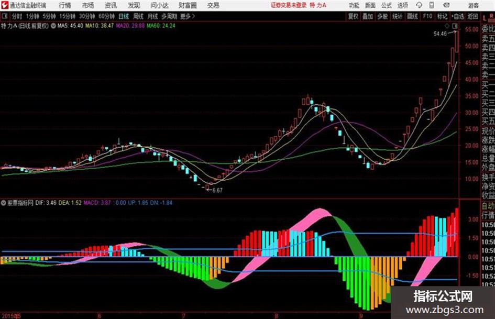Click the 2015年5 date axis label
This screenshot has width=495, height=319.
click(x=11, y=316)
